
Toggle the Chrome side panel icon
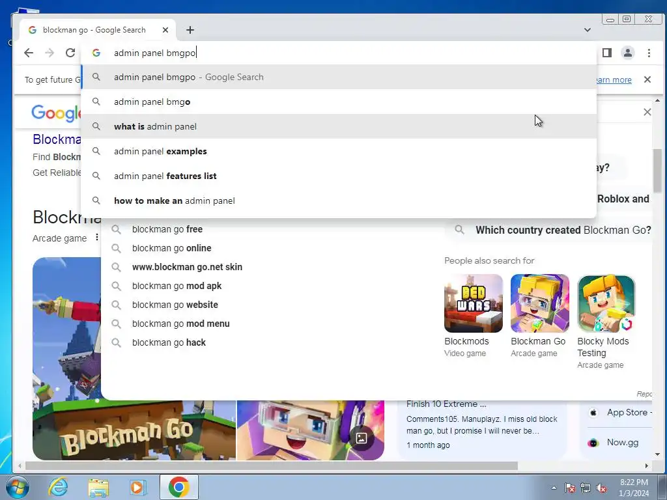pyautogui.click(x=607, y=53)
